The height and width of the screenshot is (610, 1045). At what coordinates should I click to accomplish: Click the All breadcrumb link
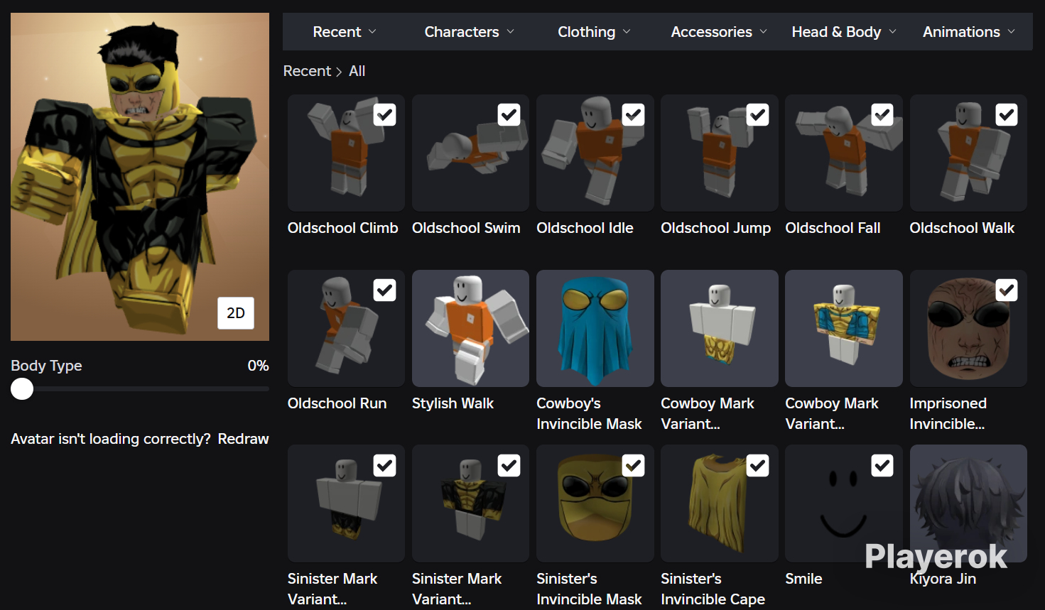click(x=357, y=71)
